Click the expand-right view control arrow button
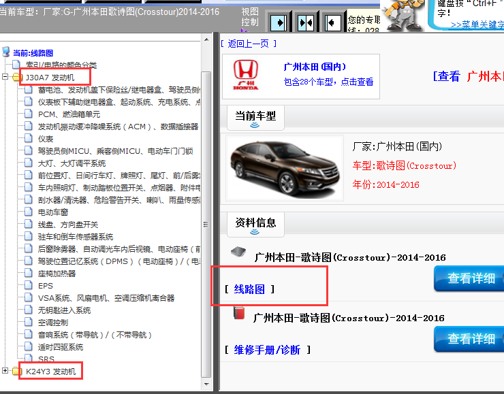Image resolution: width=504 pixels, height=394 pixels. 279,22
